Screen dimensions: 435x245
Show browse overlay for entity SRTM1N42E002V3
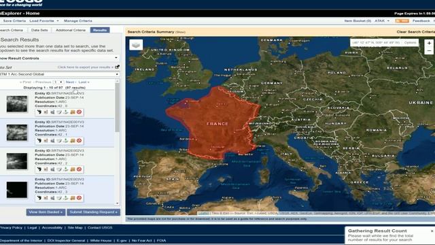click(x=46, y=169)
